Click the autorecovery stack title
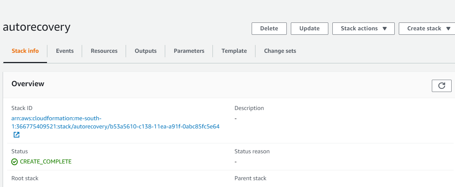The width and height of the screenshot is (455, 187). [36, 27]
